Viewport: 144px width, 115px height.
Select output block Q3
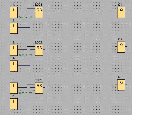[121, 85]
